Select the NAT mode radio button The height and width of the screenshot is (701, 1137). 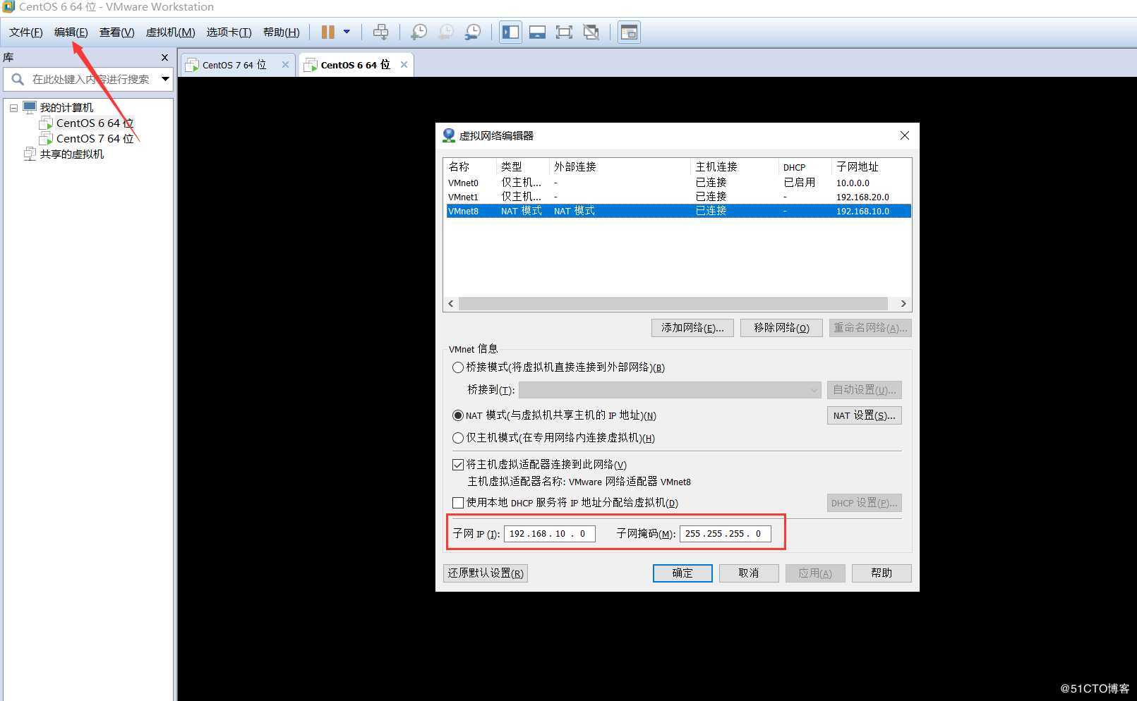tap(457, 415)
